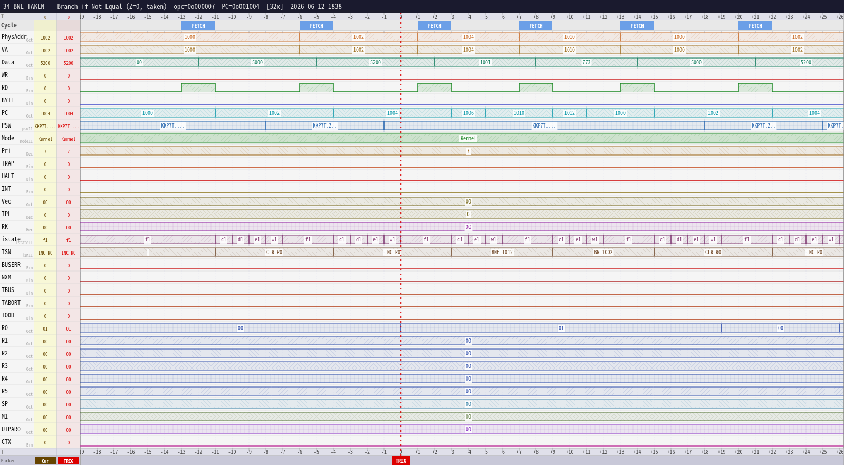
Task: Click the Data cursor value 5200 in yellow column
Action: pyautogui.click(x=45, y=63)
